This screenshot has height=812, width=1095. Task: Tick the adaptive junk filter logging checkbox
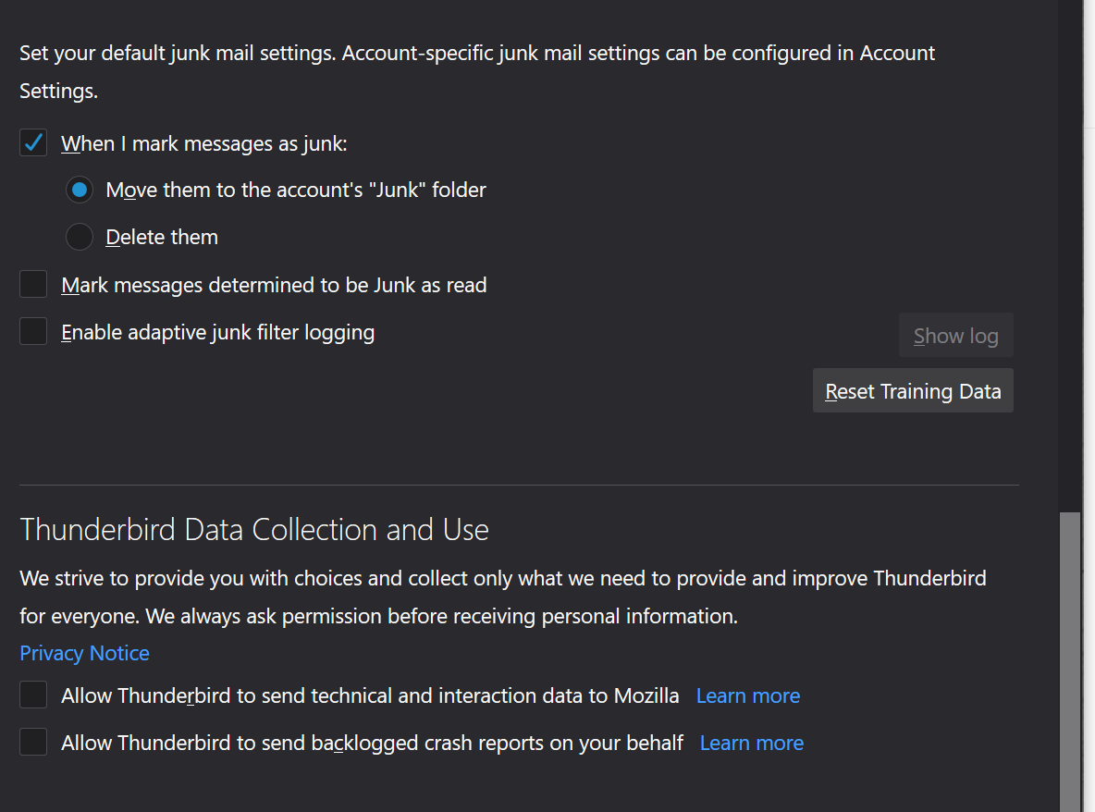[33, 332]
